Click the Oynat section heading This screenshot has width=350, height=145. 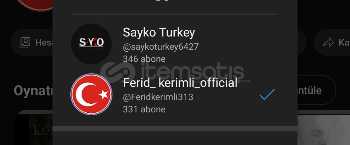click(33, 91)
